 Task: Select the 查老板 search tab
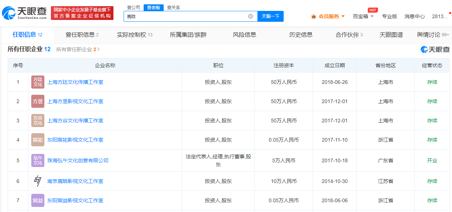tap(153, 7)
